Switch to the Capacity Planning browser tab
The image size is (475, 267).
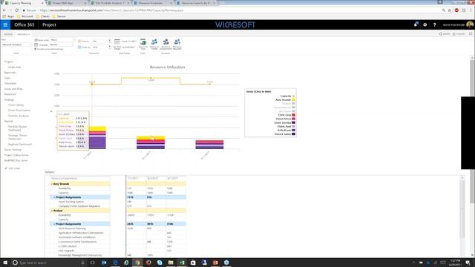click(x=23, y=3)
